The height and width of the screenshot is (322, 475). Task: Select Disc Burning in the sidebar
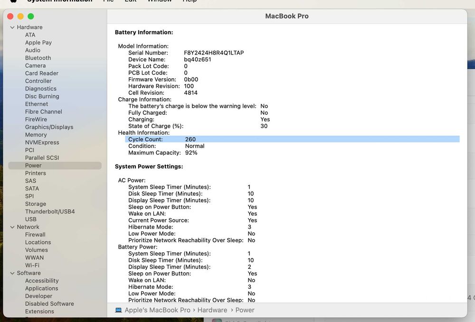pyautogui.click(x=42, y=96)
